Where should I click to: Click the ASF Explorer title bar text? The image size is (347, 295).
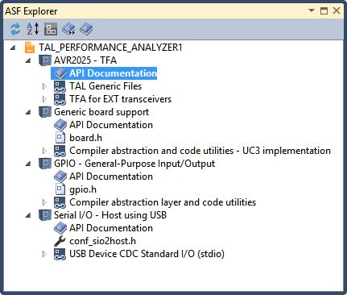[x=31, y=11]
